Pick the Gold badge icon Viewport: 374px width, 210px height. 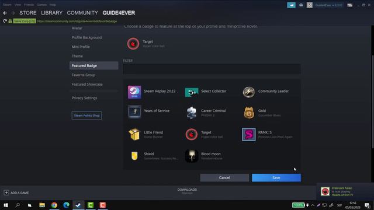coord(249,113)
